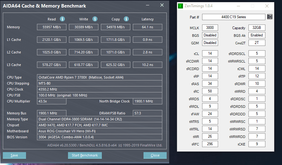Screen dimensions: 282x165
Task: Click the tRFC value 296
Action: pyautogui.click(x=210, y=144)
